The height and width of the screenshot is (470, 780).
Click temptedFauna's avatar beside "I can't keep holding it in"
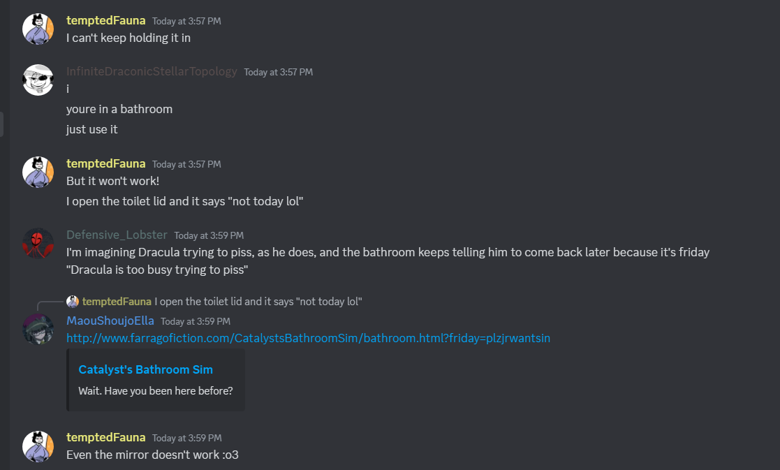38,29
